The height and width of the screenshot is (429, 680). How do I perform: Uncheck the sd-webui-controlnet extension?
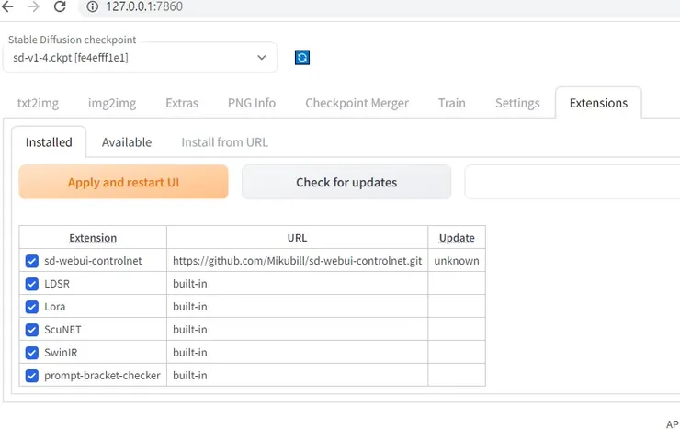click(32, 261)
